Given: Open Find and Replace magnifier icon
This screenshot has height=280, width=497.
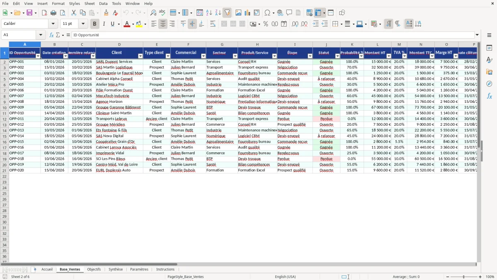Looking at the screenshot, I should (x=153, y=13).
